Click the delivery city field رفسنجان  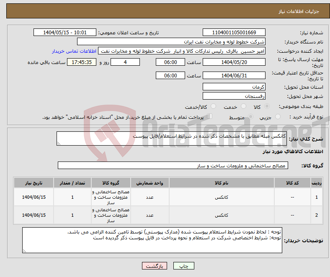[234, 96]
